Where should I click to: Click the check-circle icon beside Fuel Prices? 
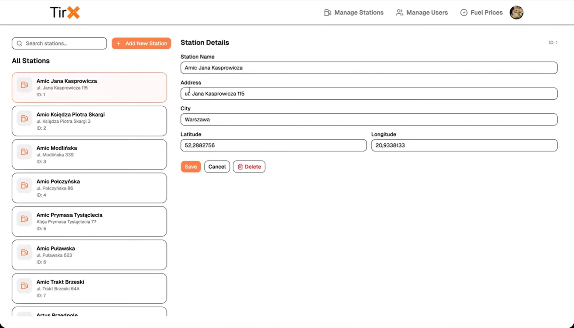pyautogui.click(x=464, y=13)
